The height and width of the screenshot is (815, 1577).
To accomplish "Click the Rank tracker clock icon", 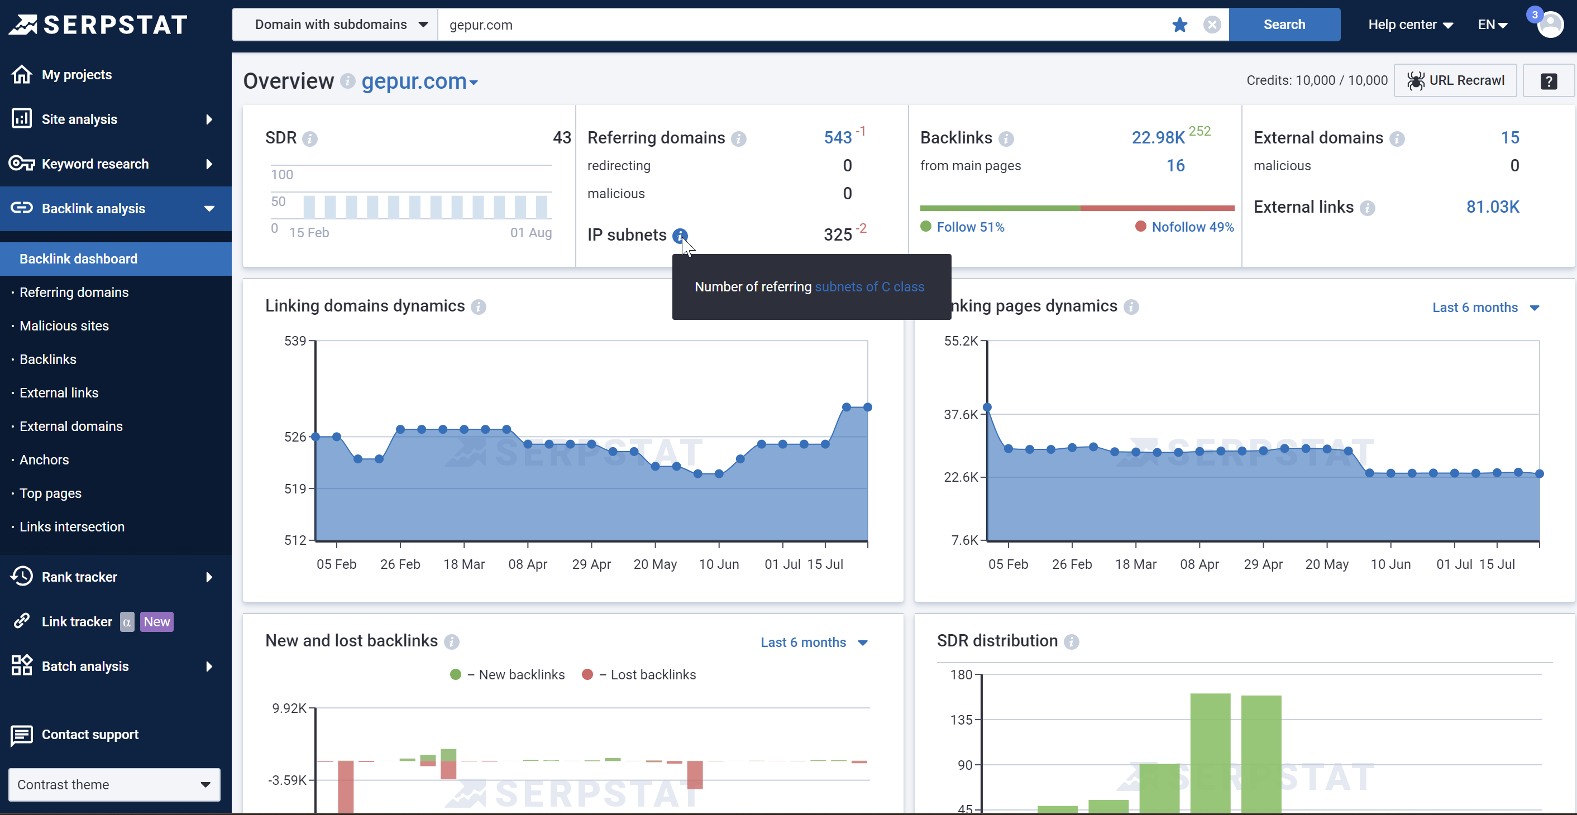I will tap(21, 577).
